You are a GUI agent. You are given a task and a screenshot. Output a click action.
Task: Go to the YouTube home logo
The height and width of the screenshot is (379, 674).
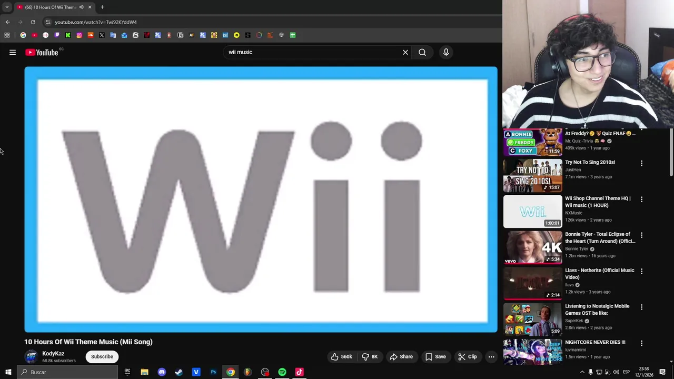pos(42,52)
